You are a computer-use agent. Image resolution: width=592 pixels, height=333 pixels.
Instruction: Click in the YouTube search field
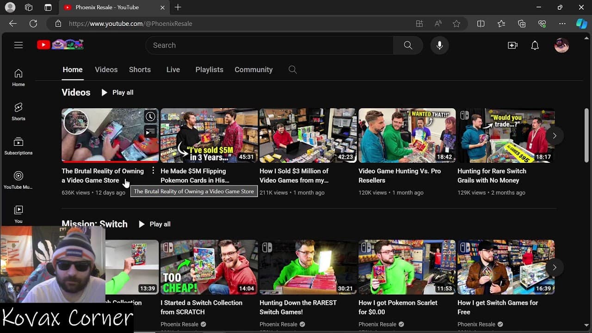pos(269,45)
